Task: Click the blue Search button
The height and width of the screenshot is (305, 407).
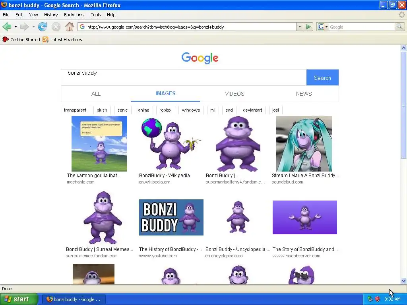Action: click(x=322, y=77)
